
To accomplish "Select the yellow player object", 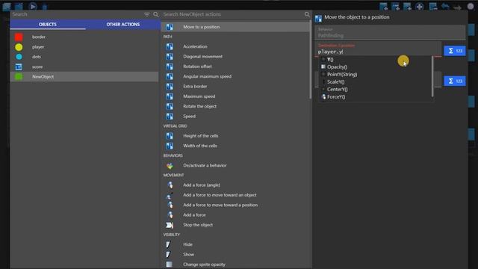I will tap(84, 47).
